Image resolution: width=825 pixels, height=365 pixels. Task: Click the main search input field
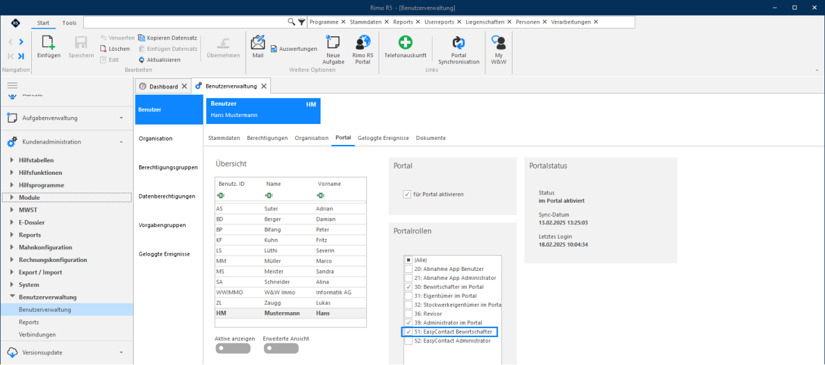[185, 22]
